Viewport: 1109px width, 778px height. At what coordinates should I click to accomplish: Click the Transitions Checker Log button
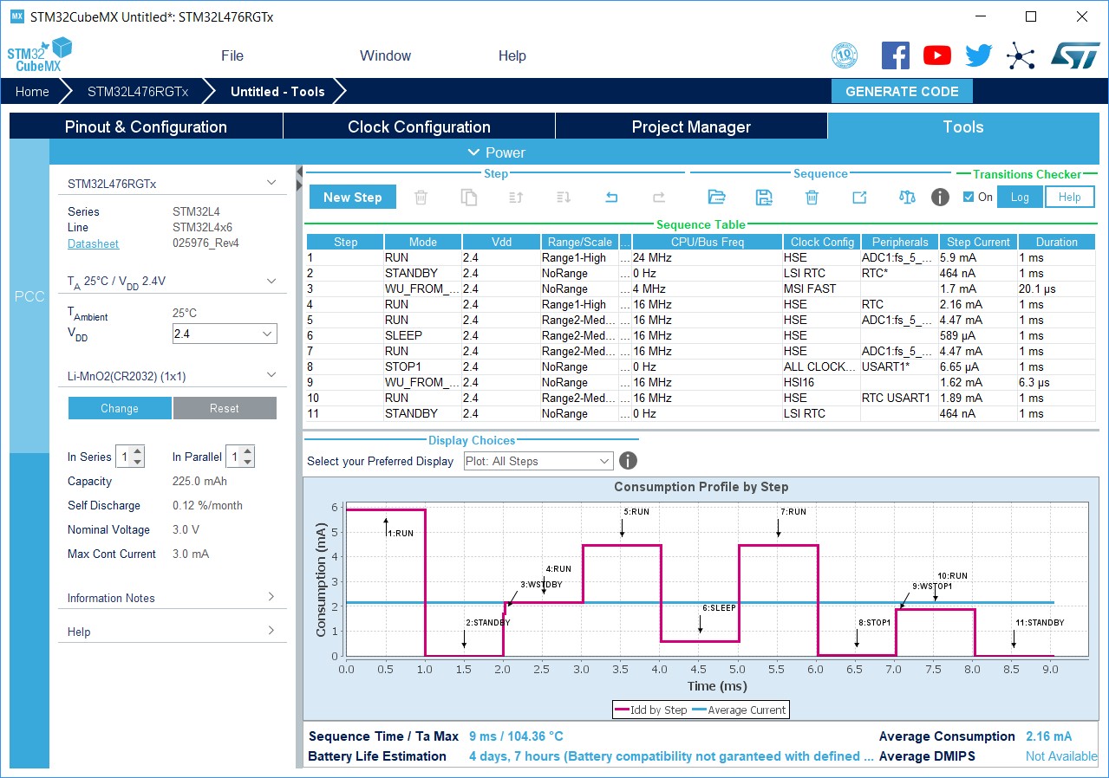[x=1020, y=198]
